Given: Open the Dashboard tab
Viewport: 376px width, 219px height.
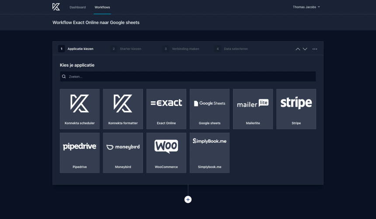Looking at the screenshot, I should [x=77, y=7].
